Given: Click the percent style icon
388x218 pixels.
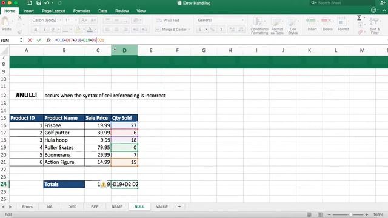Looking at the screenshot, I should tap(212, 30).
